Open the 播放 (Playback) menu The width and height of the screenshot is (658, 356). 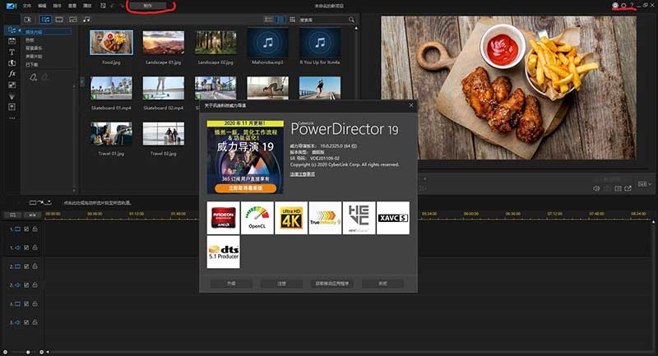(x=87, y=6)
